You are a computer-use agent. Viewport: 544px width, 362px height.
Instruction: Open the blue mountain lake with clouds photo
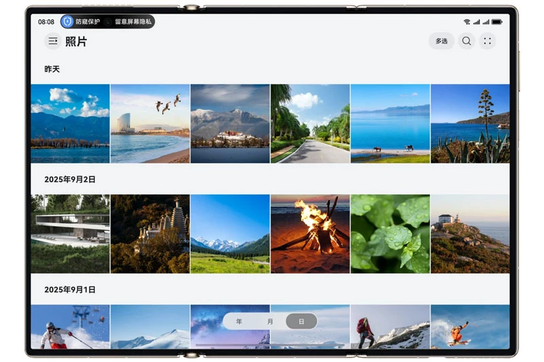[x=70, y=124]
